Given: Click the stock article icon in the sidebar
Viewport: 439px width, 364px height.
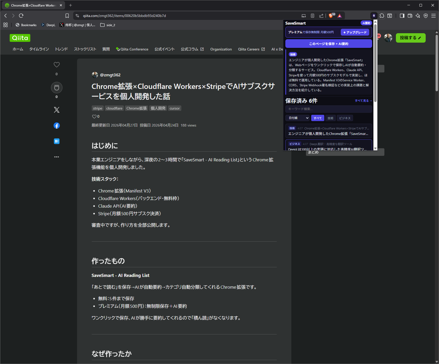Looking at the screenshot, I should (57, 88).
